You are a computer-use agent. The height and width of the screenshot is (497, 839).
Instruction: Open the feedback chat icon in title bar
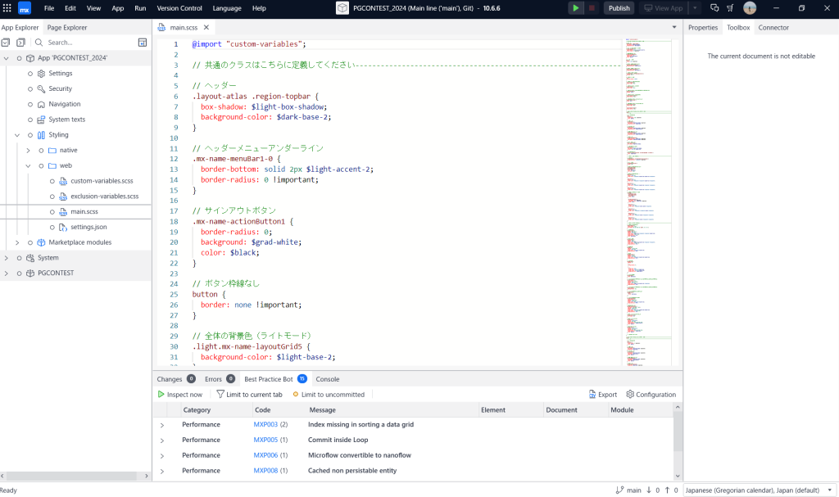coord(714,8)
